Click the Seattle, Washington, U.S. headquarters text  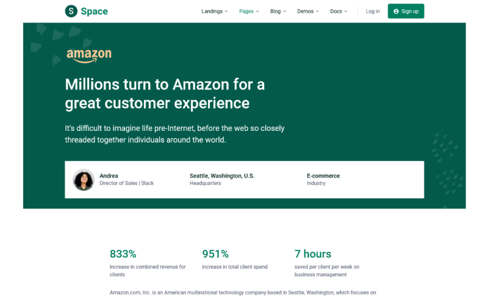[222, 176]
